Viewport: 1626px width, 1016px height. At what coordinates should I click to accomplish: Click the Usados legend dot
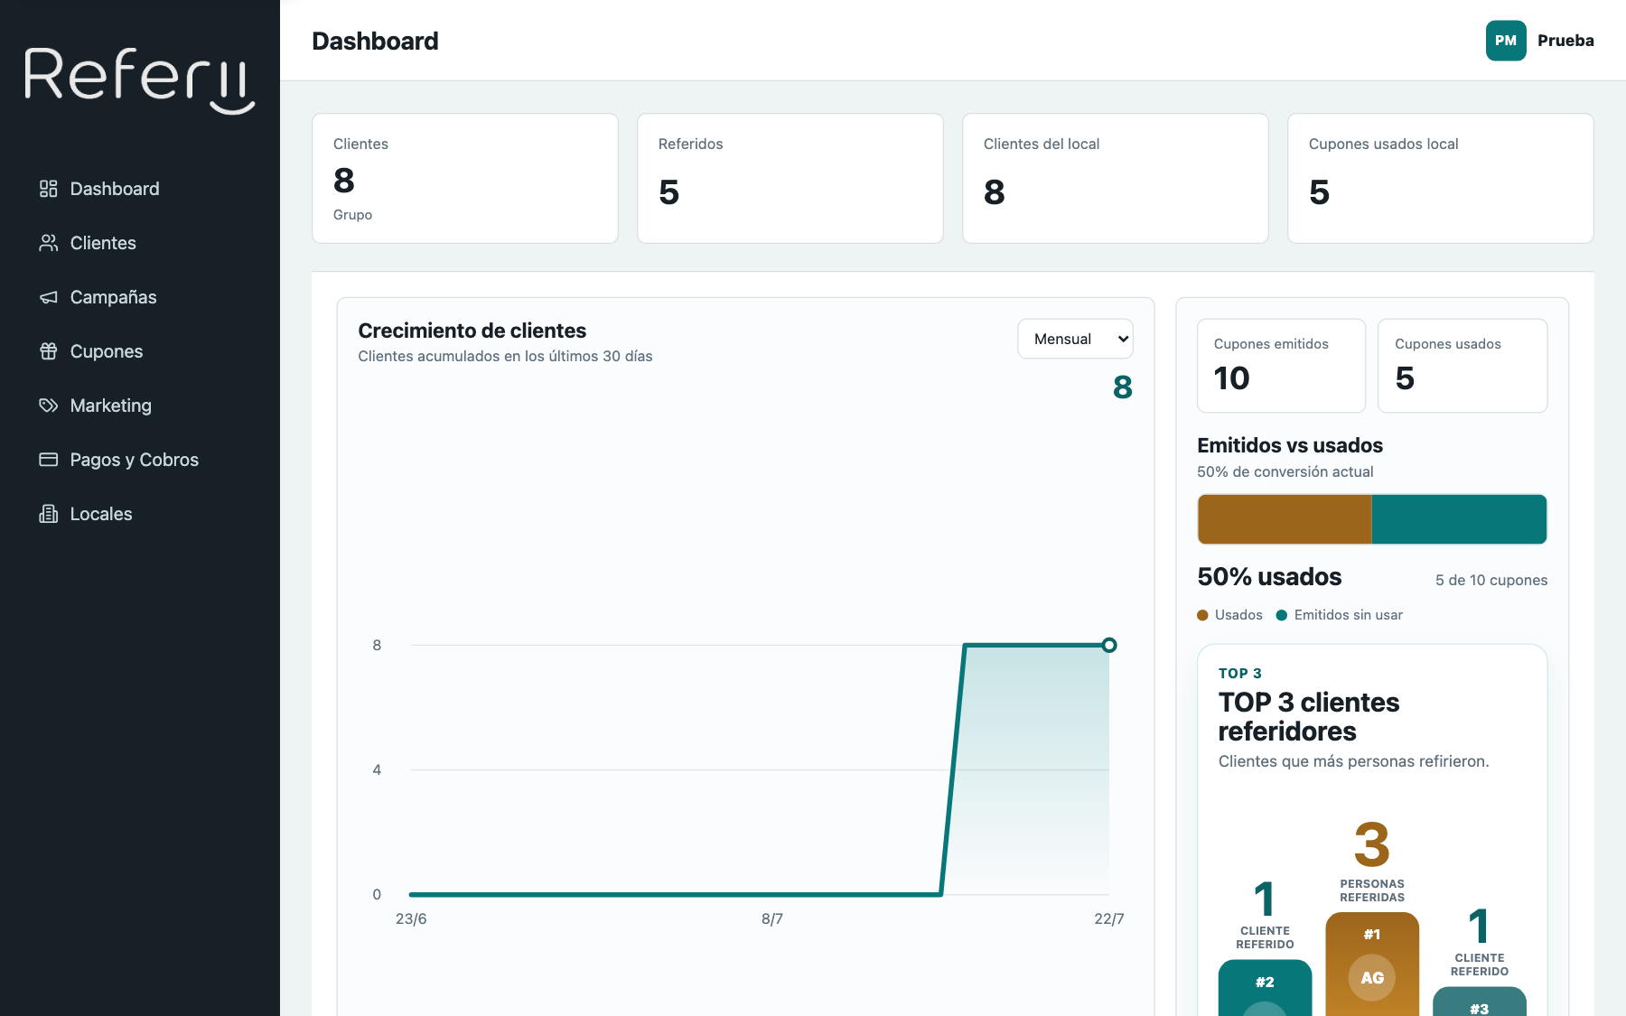point(1202,615)
